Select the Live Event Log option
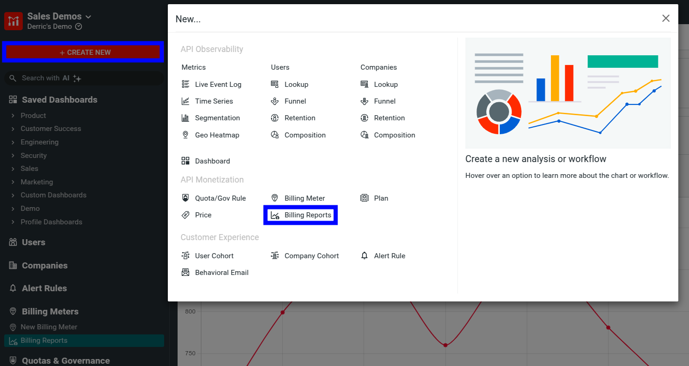This screenshot has width=689, height=366. pos(219,84)
